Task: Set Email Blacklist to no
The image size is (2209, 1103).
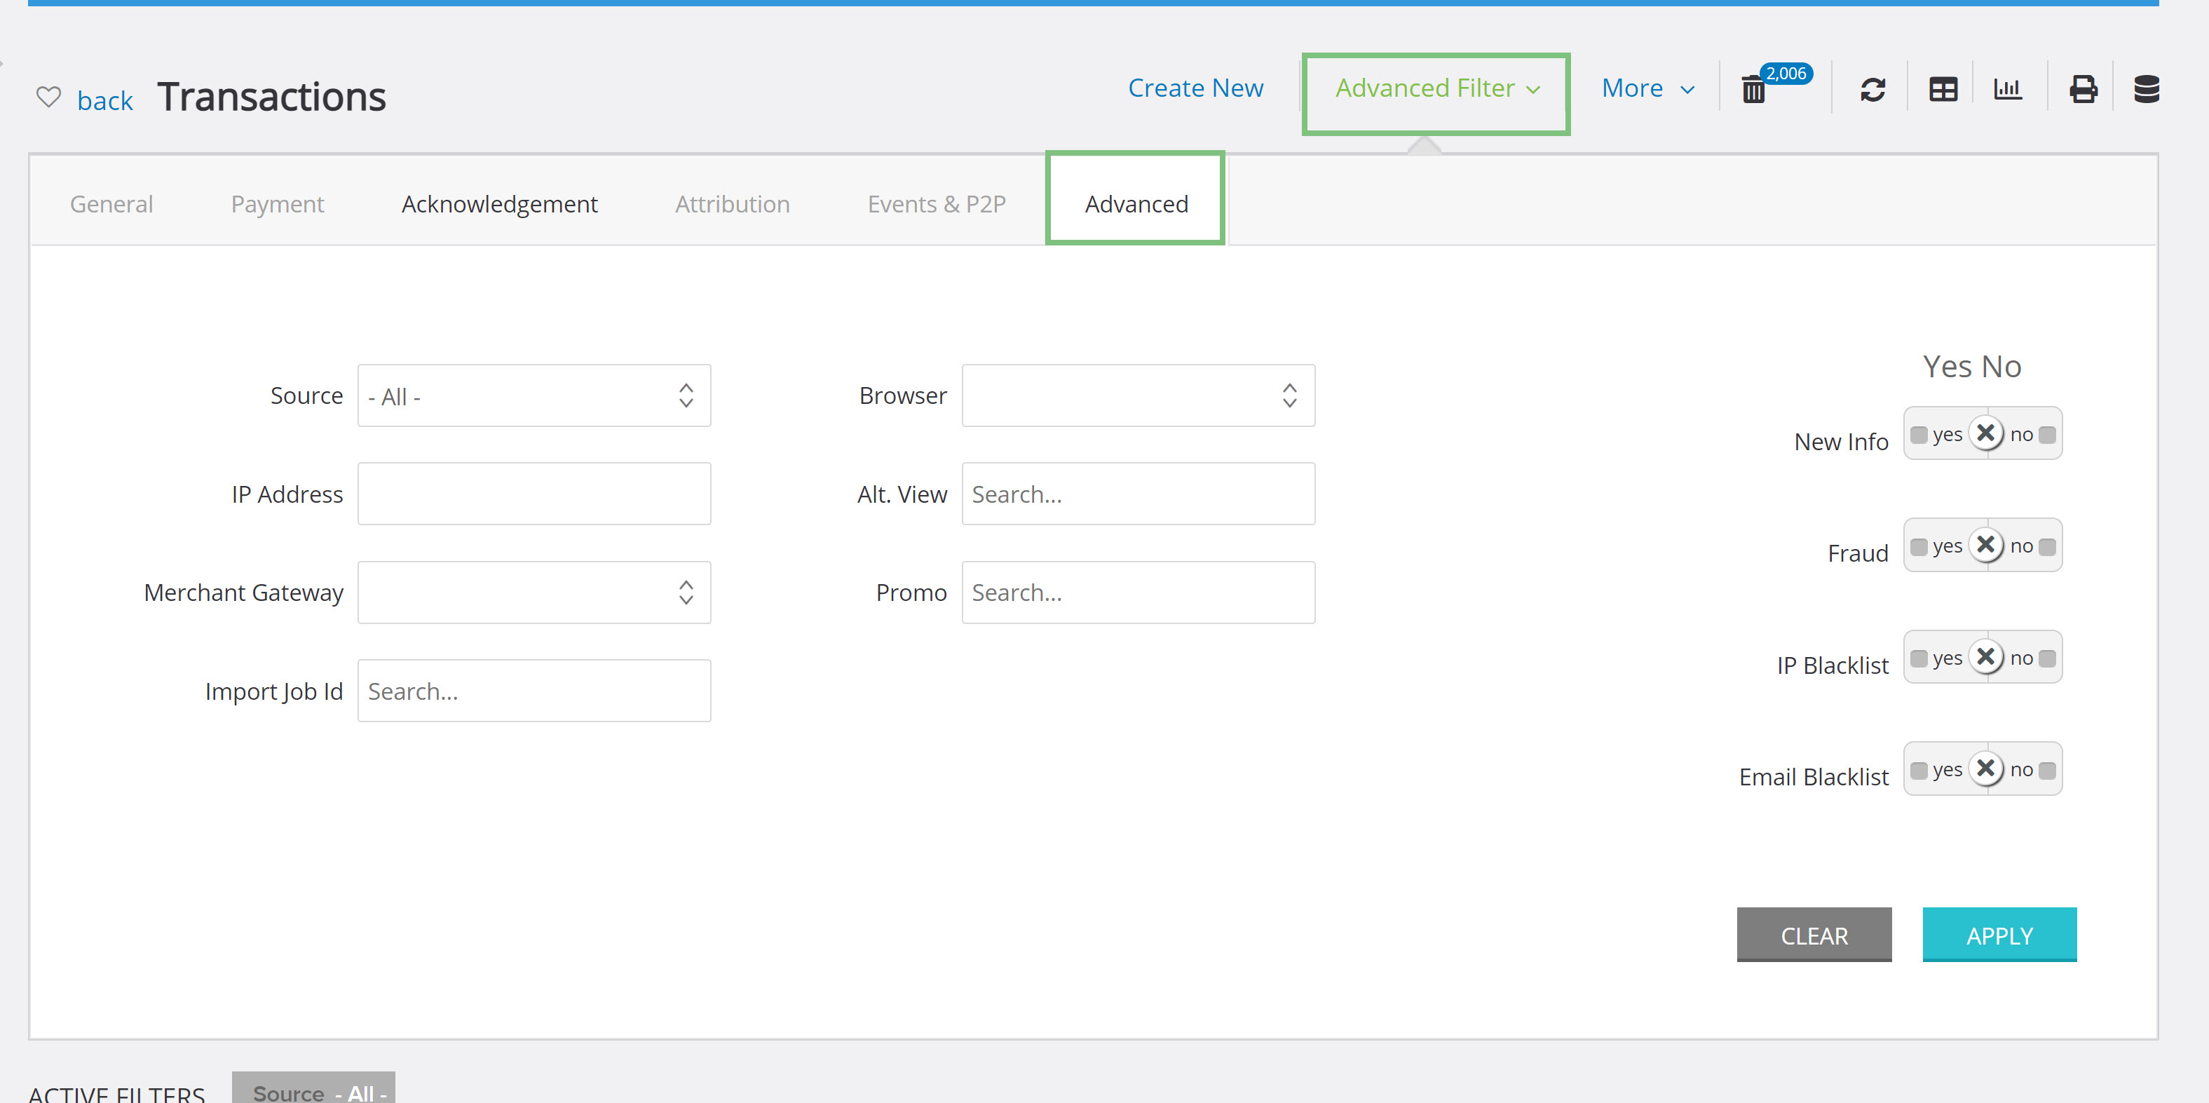Action: point(2032,770)
